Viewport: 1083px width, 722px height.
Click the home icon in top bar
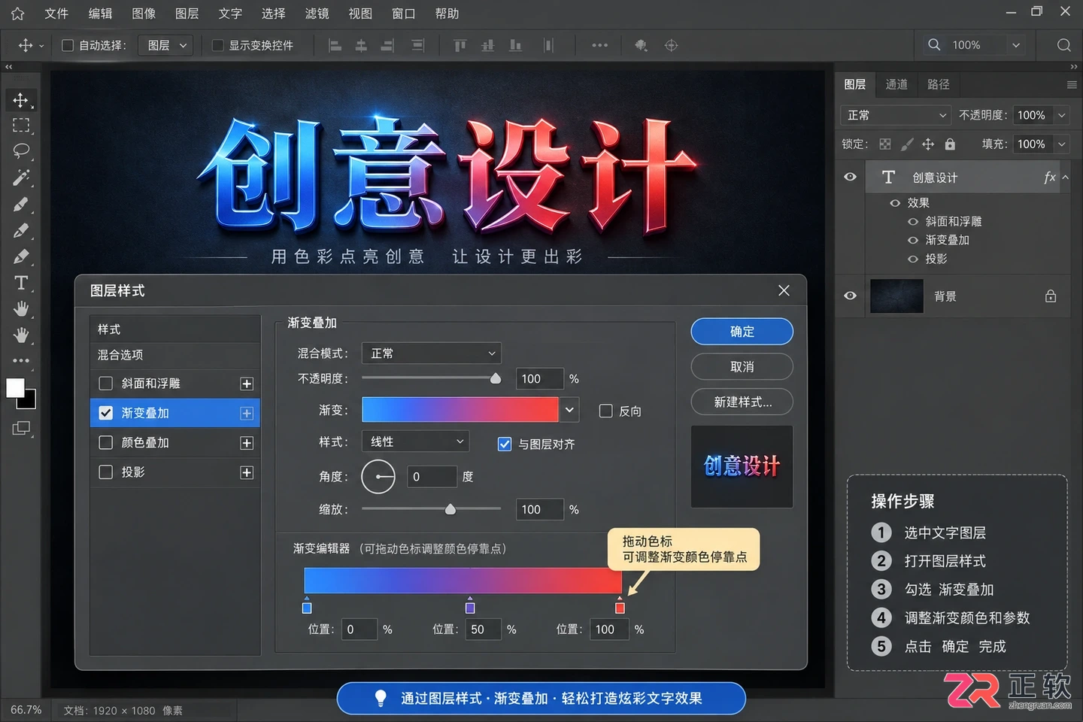(x=17, y=14)
